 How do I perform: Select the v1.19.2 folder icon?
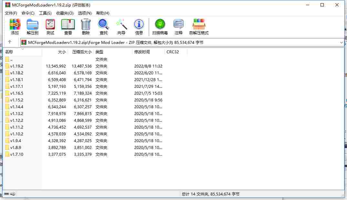tap(7, 66)
